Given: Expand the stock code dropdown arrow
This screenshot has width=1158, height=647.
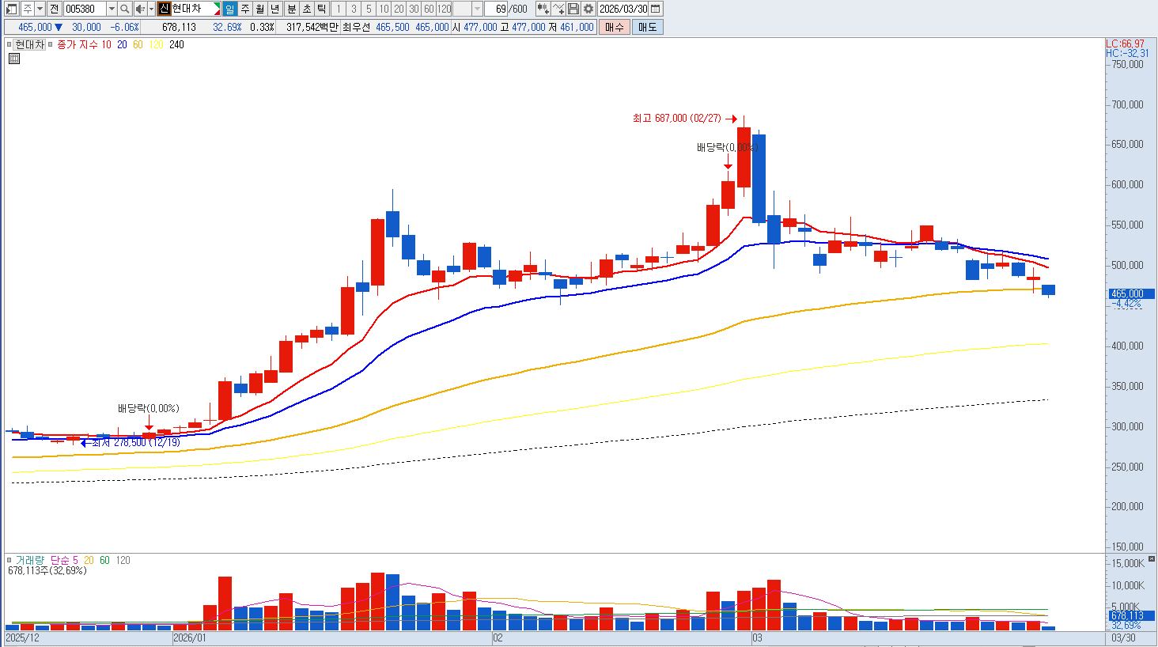Looking at the screenshot, I should point(112,9).
